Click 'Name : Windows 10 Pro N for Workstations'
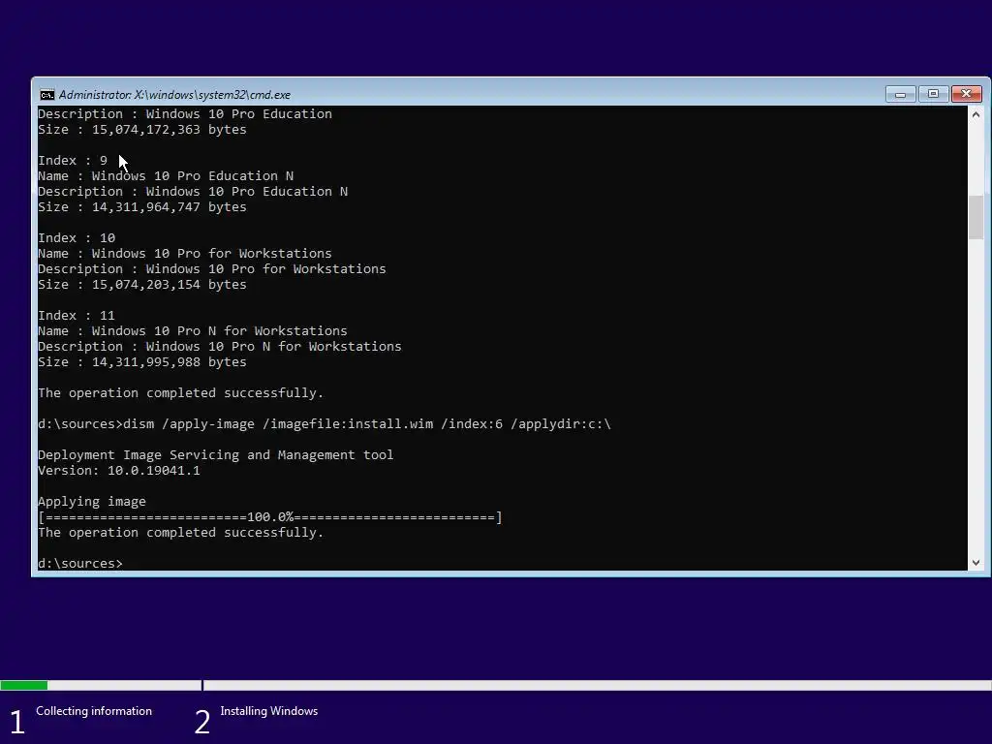This screenshot has width=992, height=744. 193,331
